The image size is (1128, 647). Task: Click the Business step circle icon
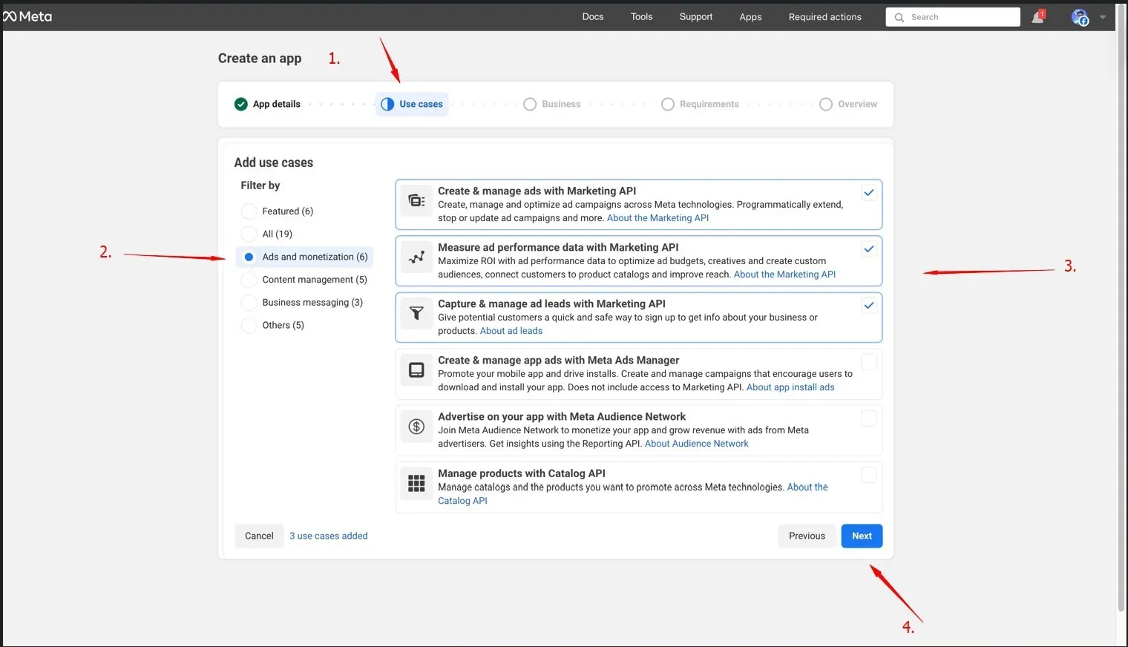[x=530, y=104]
